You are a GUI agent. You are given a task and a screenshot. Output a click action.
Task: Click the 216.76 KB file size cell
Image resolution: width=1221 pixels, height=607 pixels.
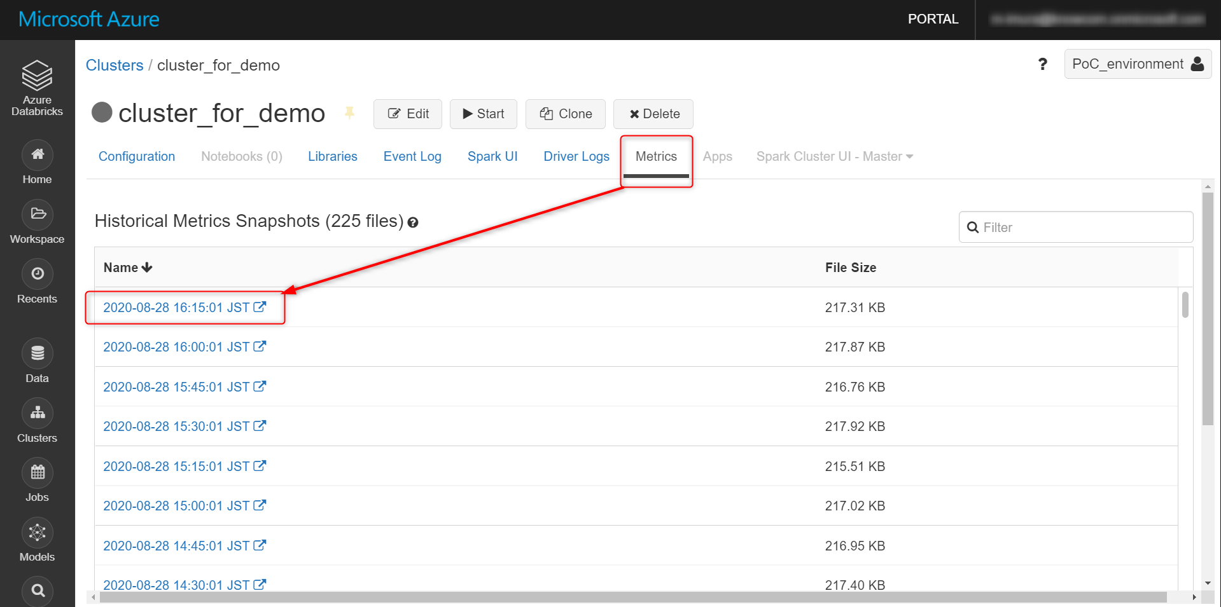click(x=855, y=387)
